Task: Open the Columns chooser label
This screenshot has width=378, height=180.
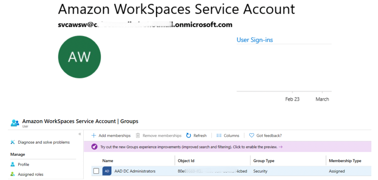Action: click(x=231, y=135)
